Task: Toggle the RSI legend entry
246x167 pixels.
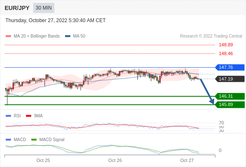Action: (x=13, y=116)
